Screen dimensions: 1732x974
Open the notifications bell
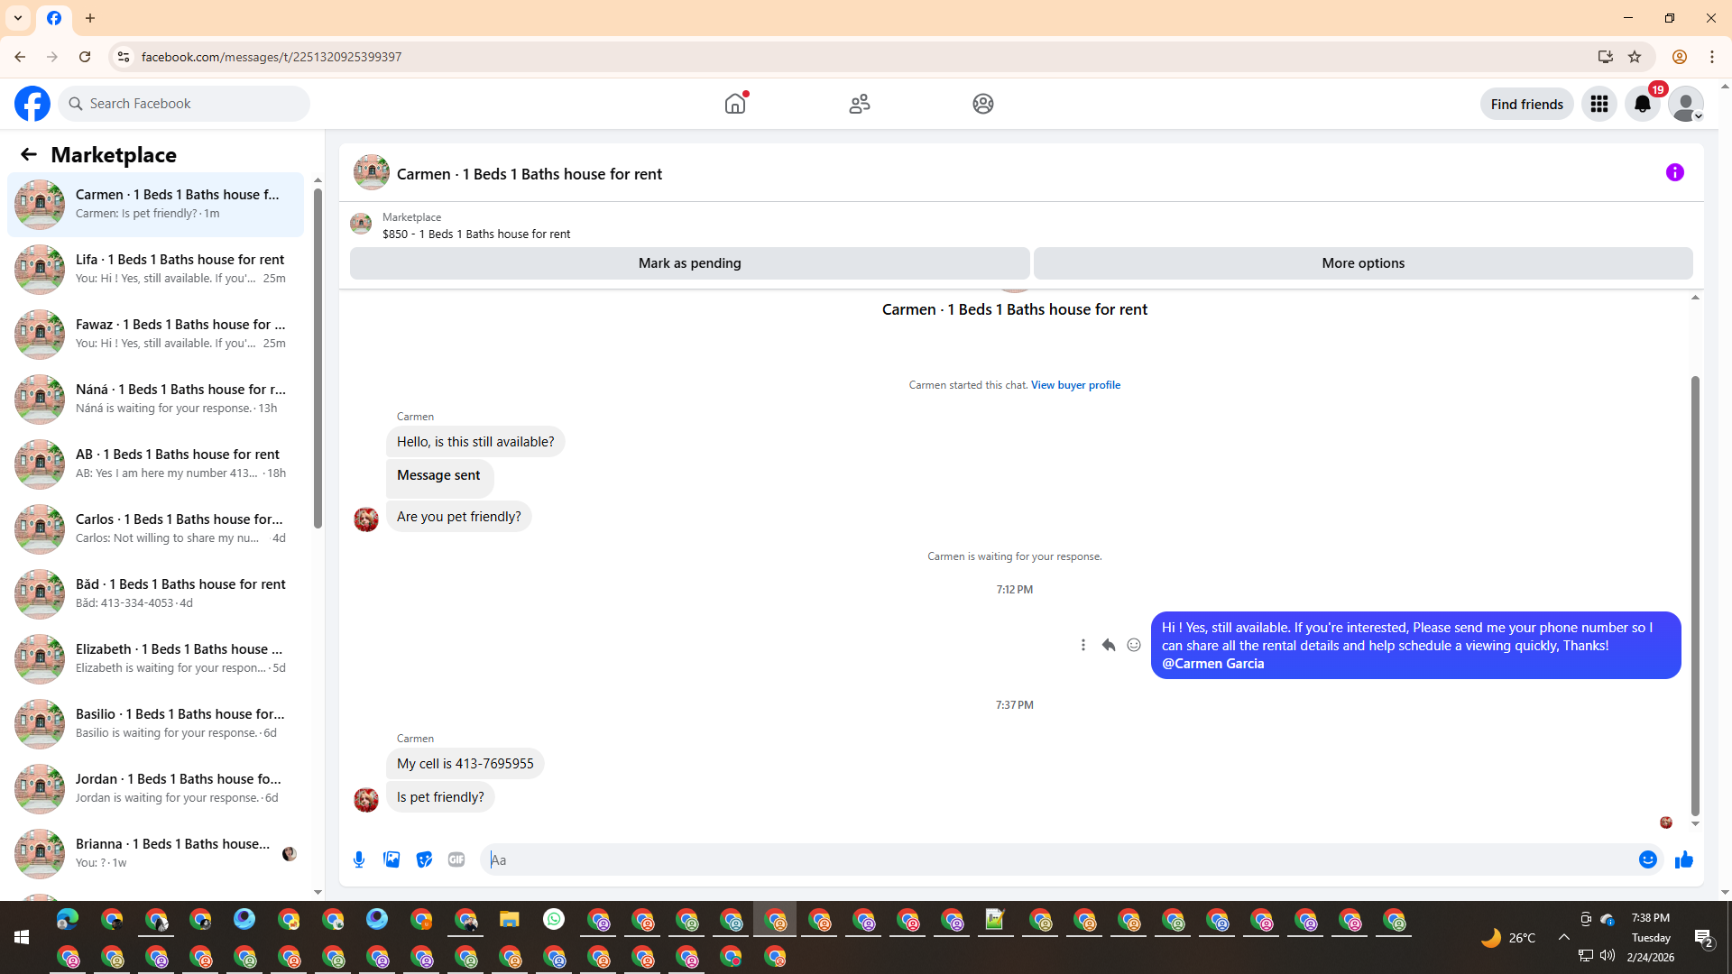[1642, 104]
